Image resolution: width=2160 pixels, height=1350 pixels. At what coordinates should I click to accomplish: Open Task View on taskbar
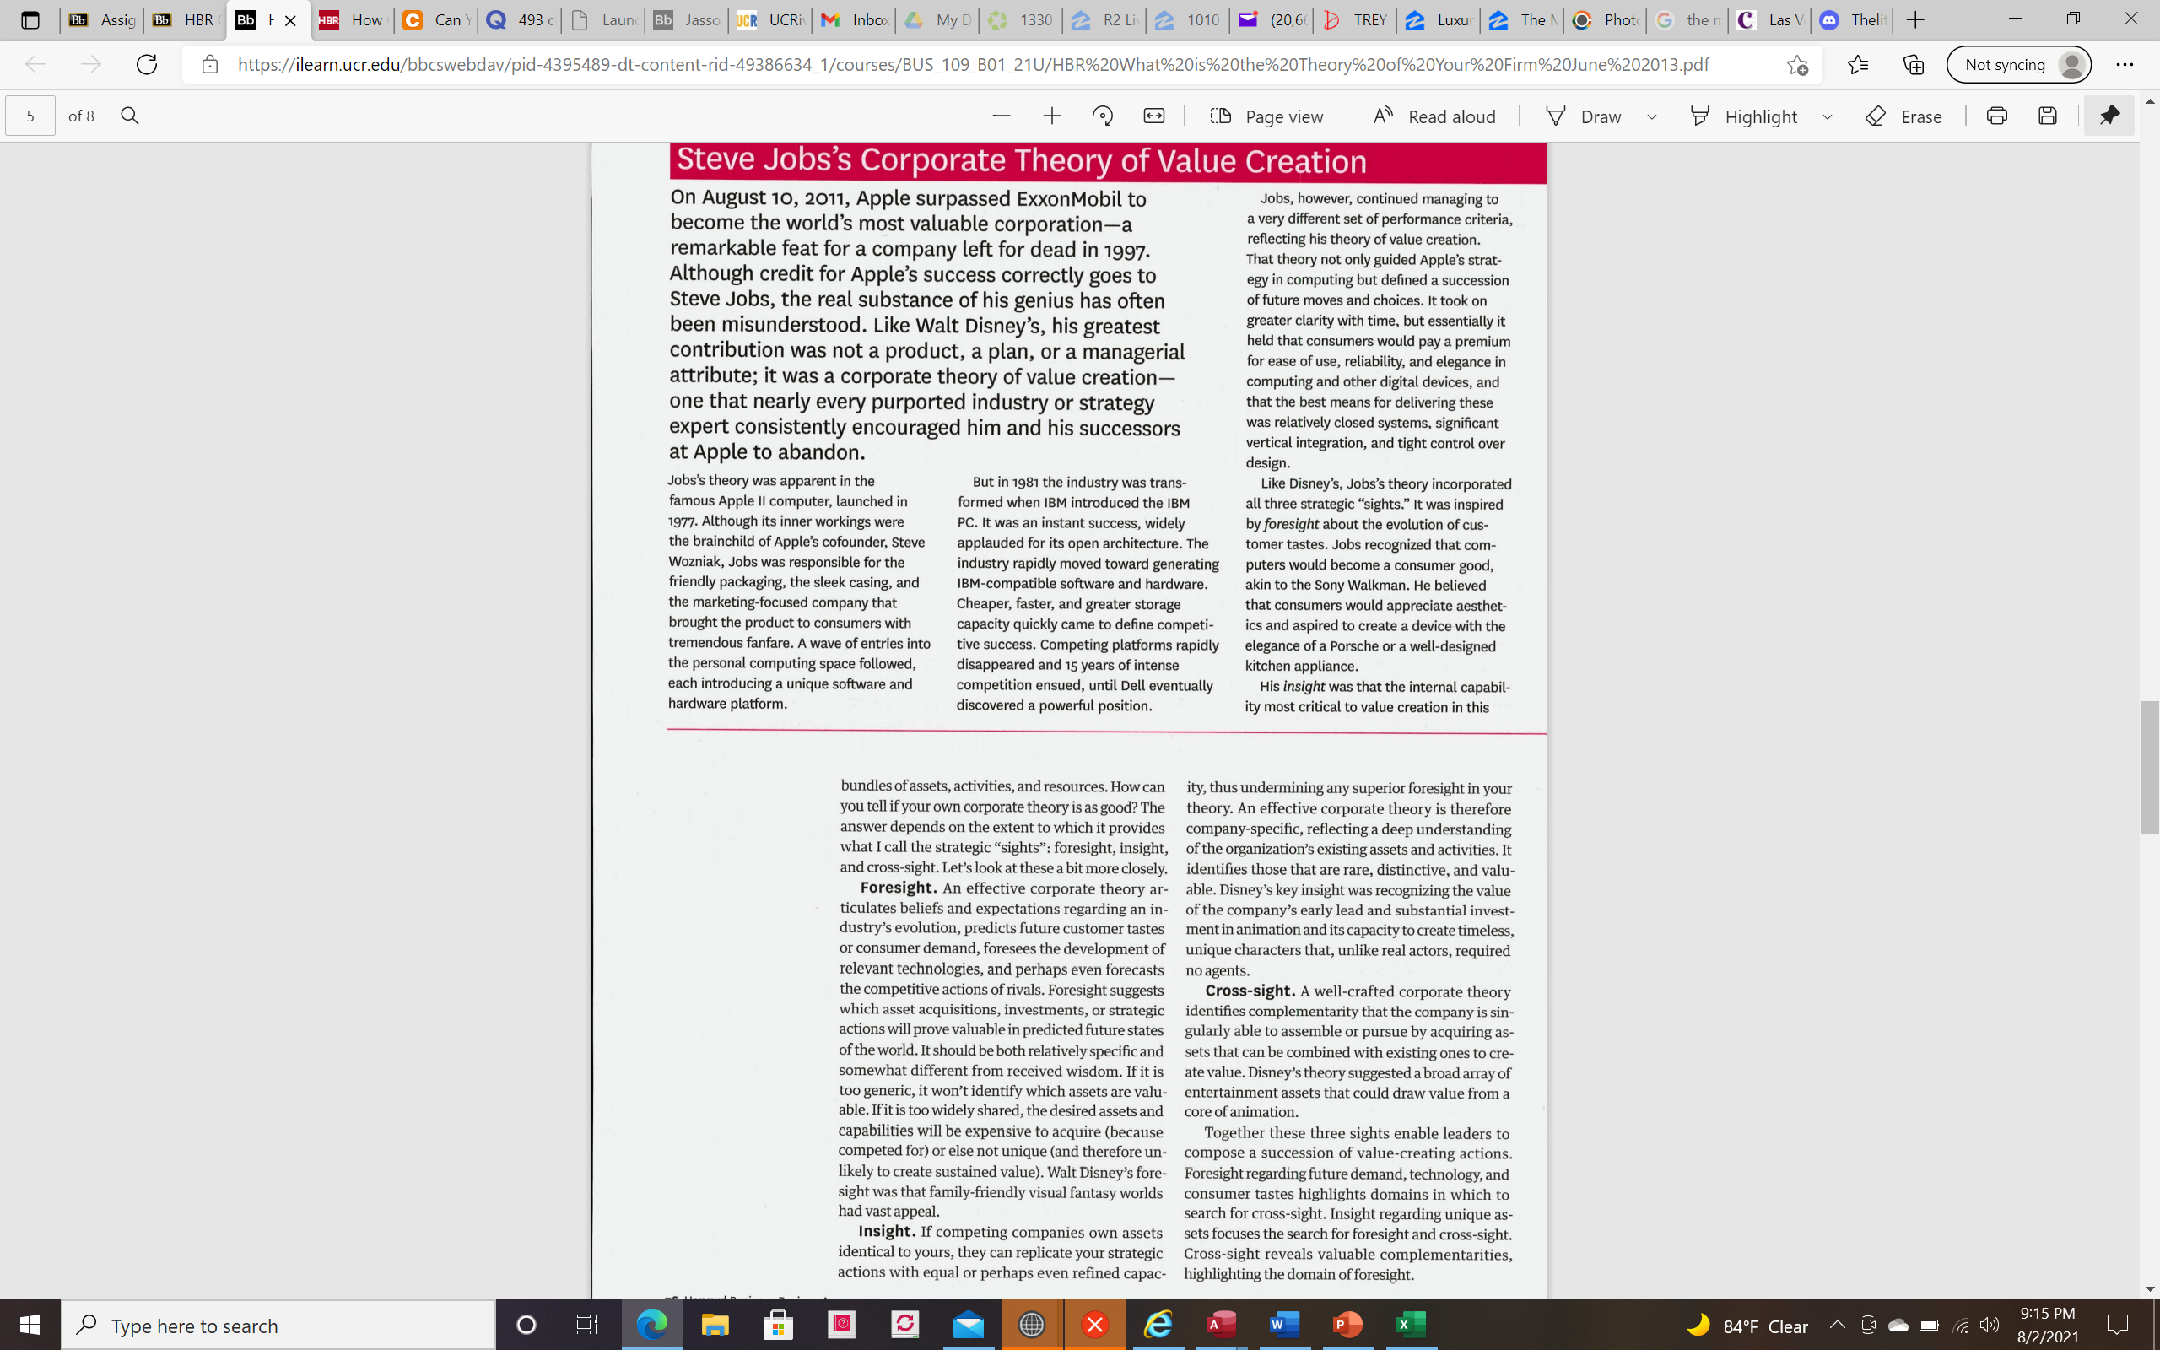[x=586, y=1325]
